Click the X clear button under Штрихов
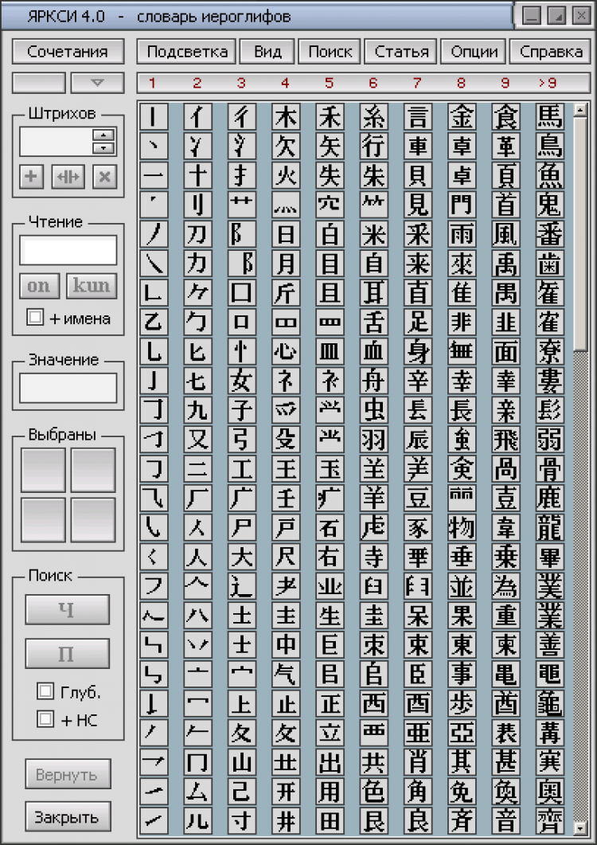Viewport: 597px width, 845px height. [104, 177]
